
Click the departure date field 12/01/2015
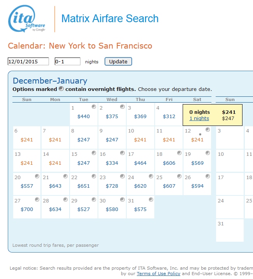point(28,61)
